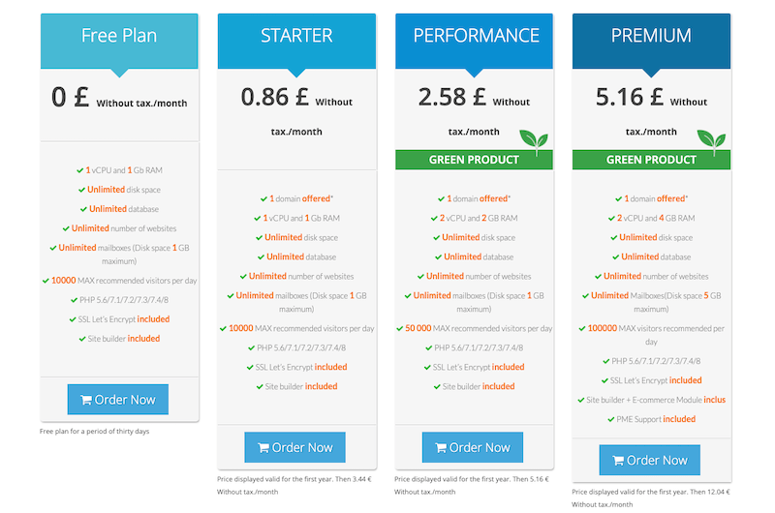Order the PREMIUM hosting plan
The image size is (775, 513).
coord(649,460)
